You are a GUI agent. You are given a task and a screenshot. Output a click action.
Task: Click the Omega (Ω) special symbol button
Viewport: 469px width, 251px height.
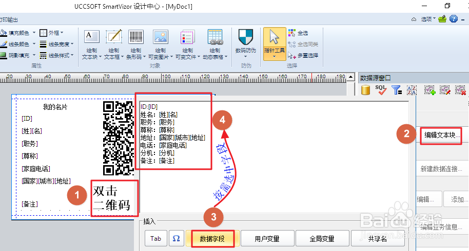[x=176, y=239]
